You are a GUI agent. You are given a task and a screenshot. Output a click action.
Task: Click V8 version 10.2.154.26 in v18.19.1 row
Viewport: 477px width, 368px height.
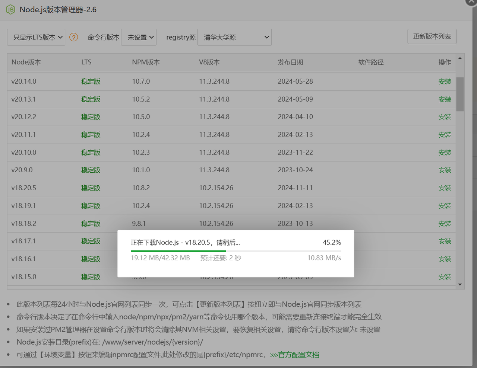coord(216,206)
